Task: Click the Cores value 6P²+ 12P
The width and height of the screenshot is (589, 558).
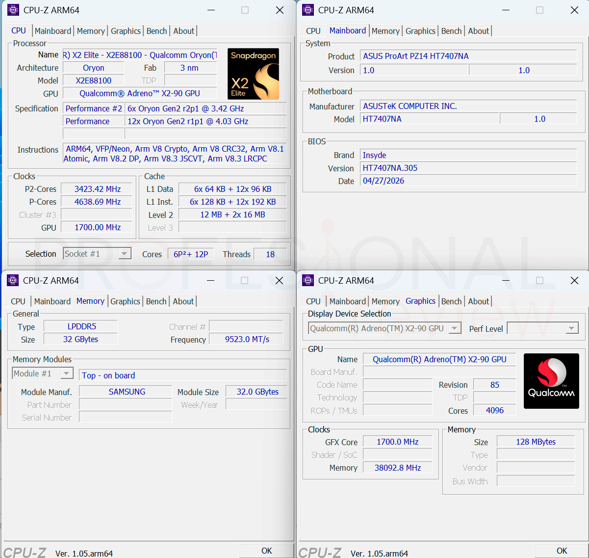Action: tap(191, 254)
